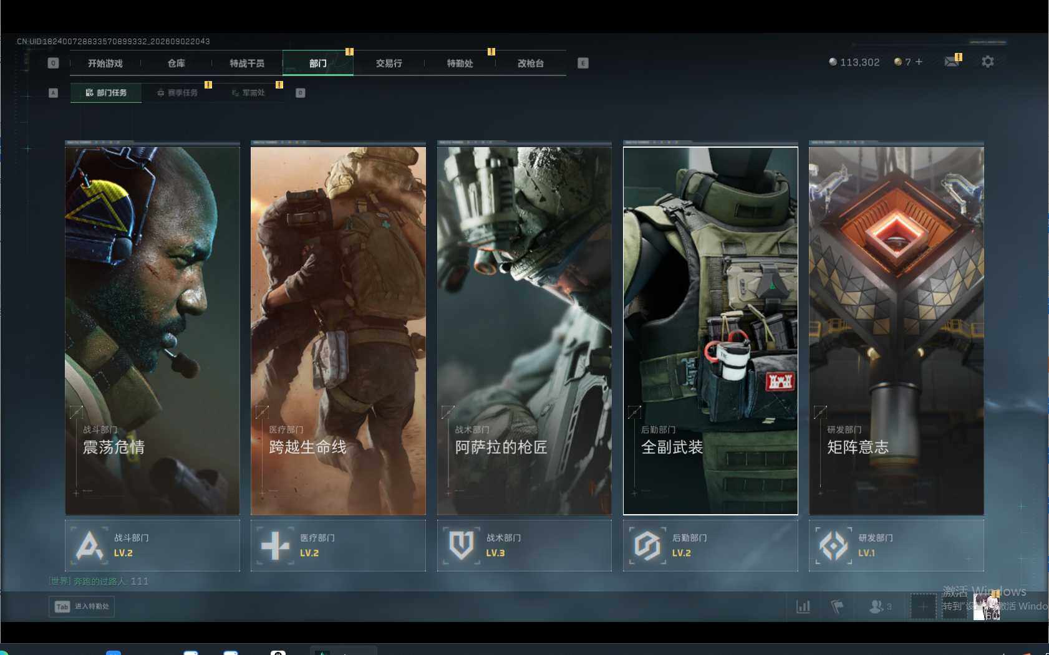Switch to the 特勤处 tab
Screen dimensions: 1049x655
(460, 63)
